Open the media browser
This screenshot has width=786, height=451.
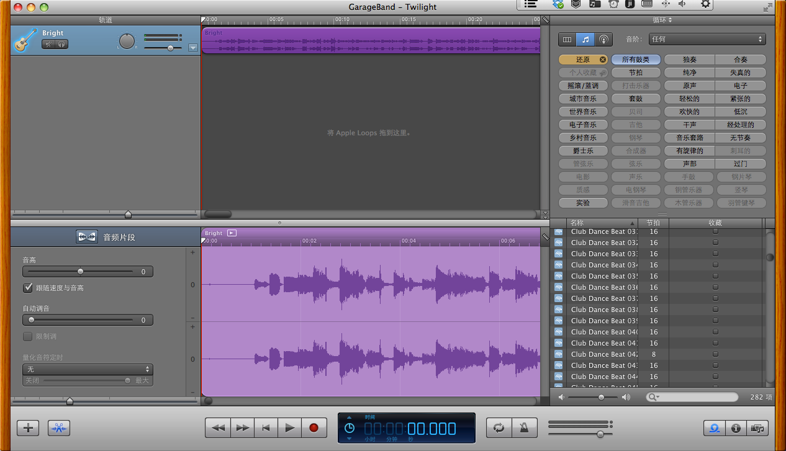757,428
